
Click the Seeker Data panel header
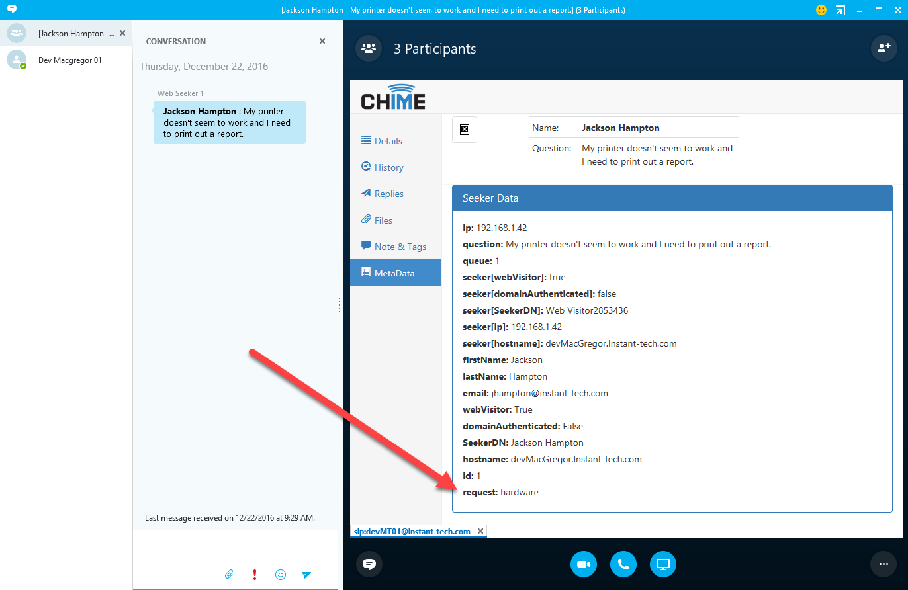click(x=672, y=198)
